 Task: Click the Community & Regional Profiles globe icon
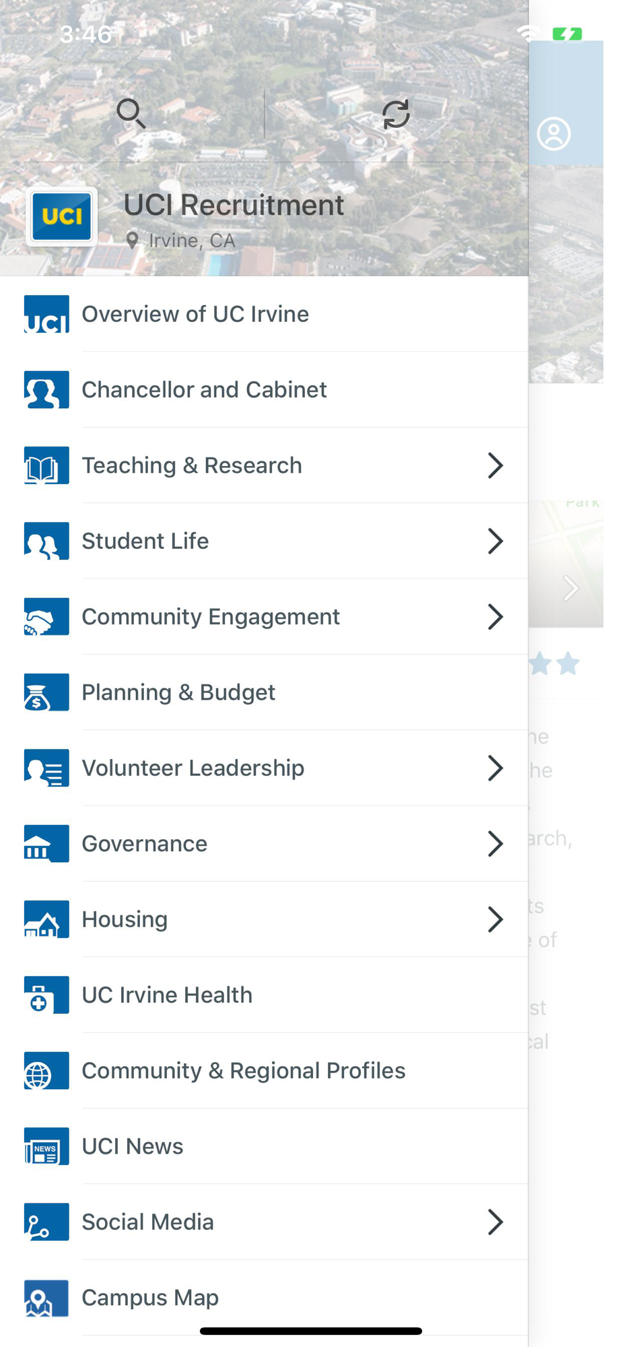[x=46, y=1071]
